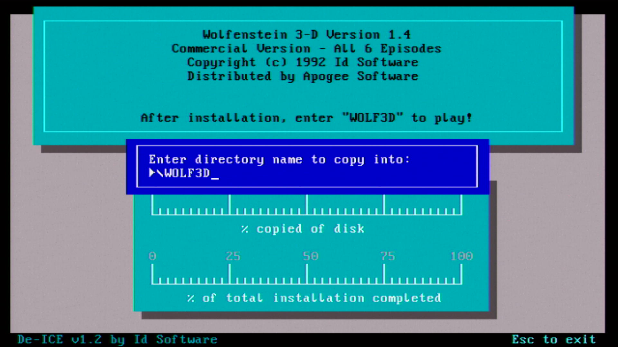This screenshot has width=618, height=347.
Task: Click 'Enter directory name to copy into:' prompt
Action: (279, 159)
